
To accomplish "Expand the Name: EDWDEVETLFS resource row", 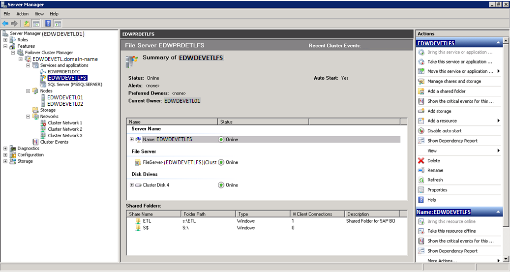I will click(x=131, y=139).
